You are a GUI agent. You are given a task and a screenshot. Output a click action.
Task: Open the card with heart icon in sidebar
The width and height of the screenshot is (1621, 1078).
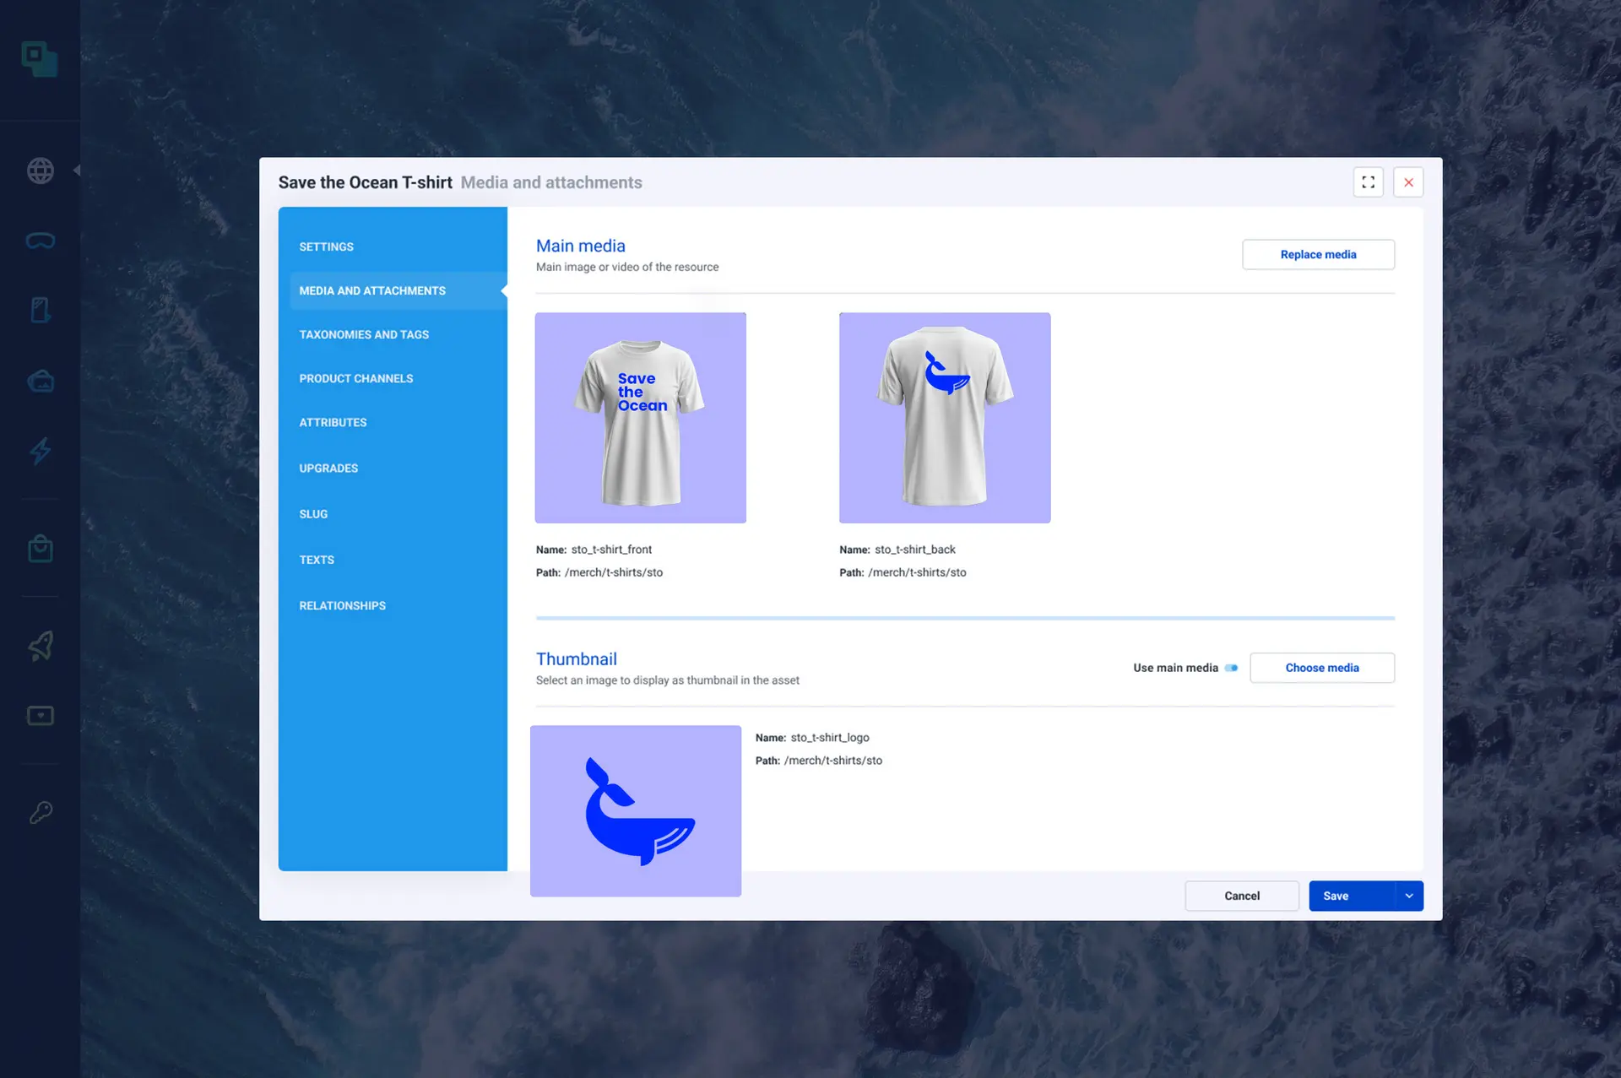(40, 715)
